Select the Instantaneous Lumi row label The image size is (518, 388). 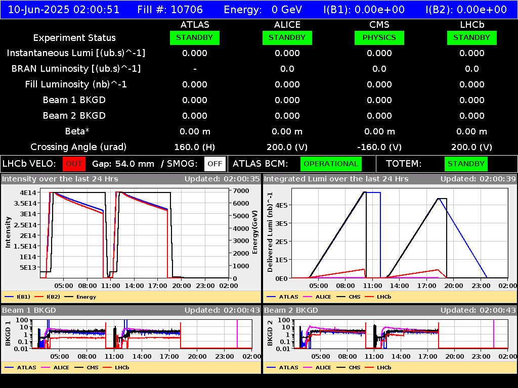tap(76, 53)
